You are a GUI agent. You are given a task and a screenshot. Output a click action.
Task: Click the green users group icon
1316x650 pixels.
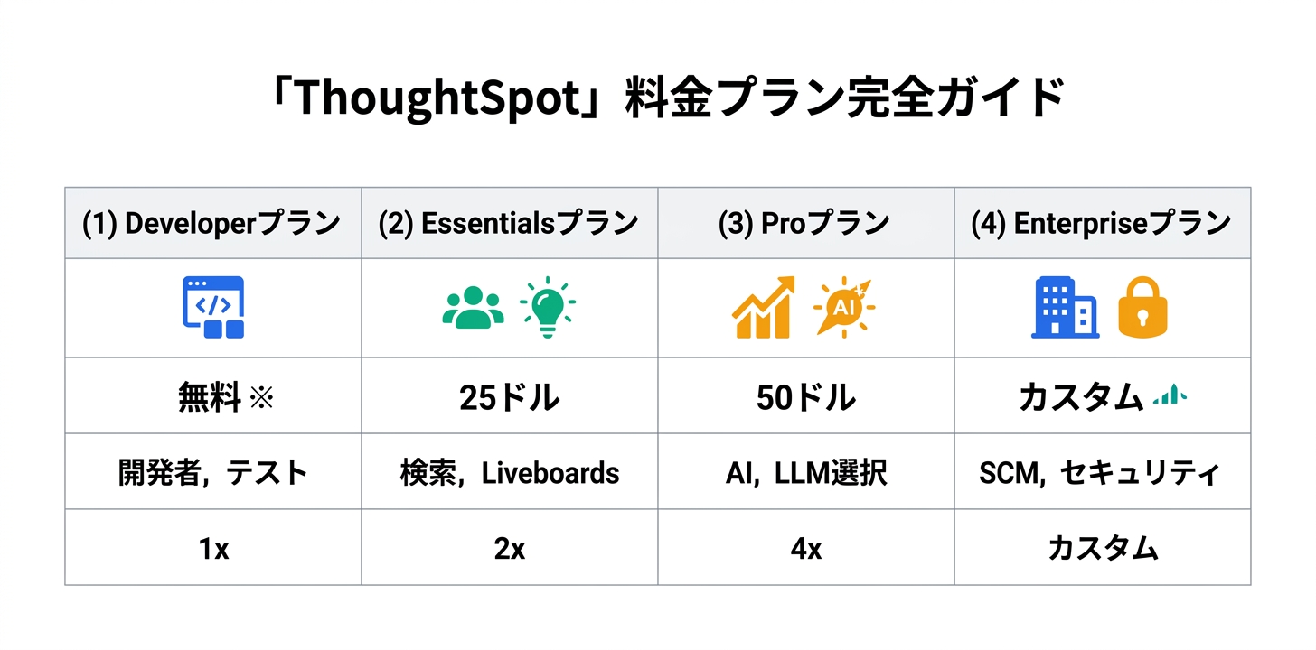coord(473,307)
